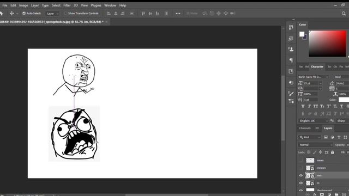Screen dimensions: 349x196
Task: Enable Show Transform Controls checkbox
Action: pyautogui.click(x=65, y=13)
